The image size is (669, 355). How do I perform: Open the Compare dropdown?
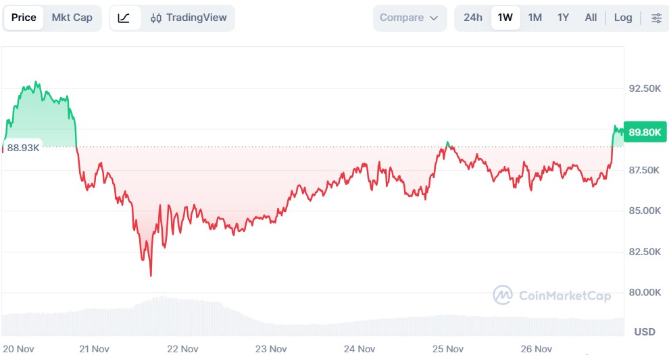point(410,18)
